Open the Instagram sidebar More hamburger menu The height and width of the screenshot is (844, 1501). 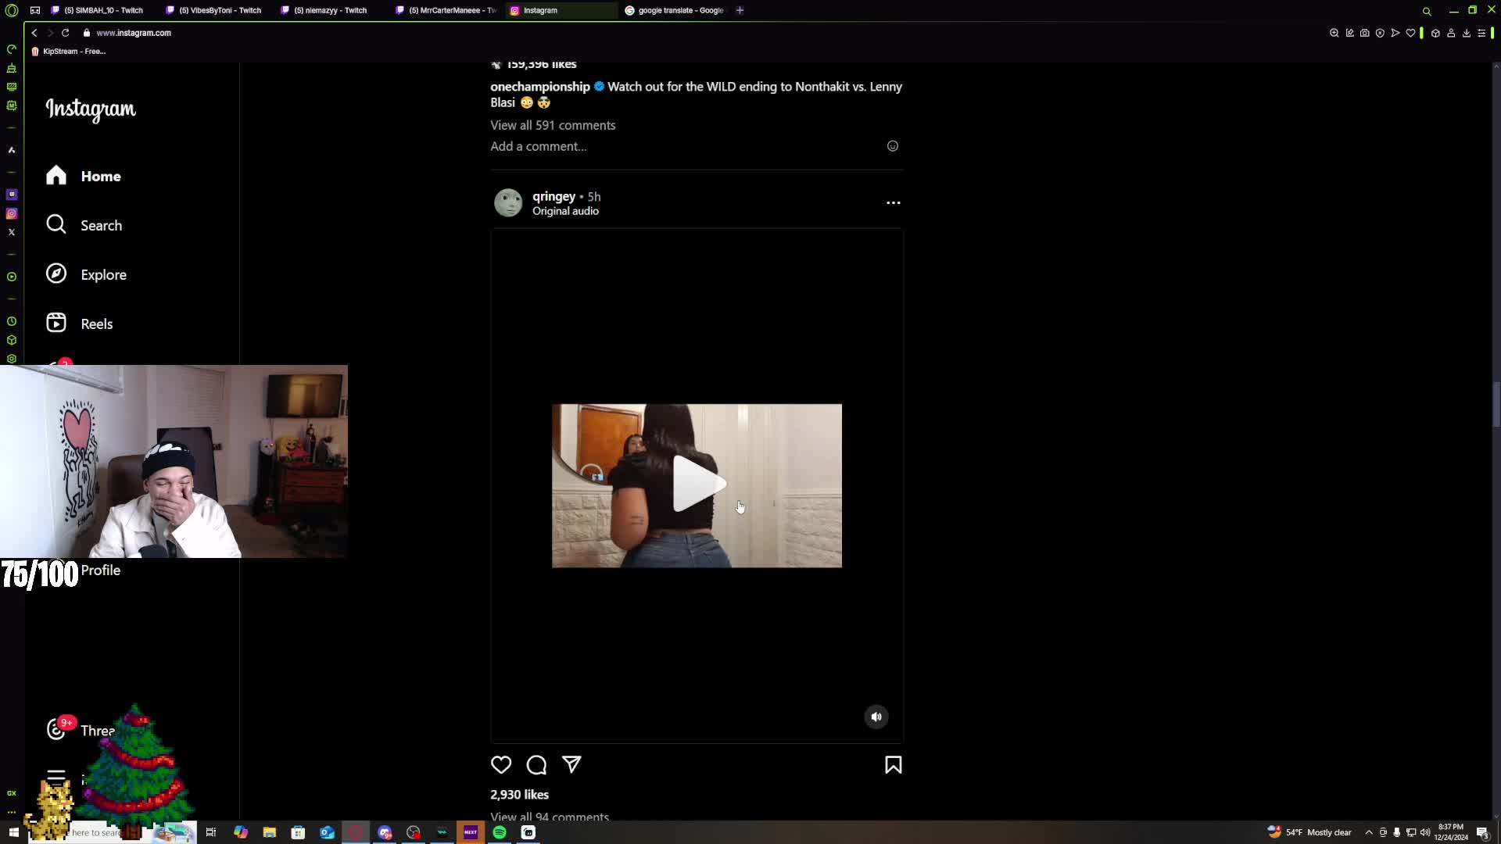56,778
